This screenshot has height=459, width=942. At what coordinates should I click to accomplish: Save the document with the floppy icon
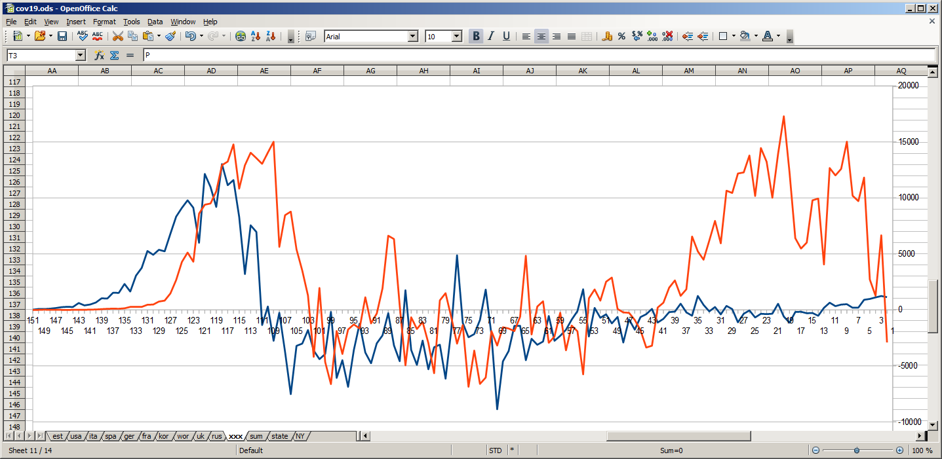coord(62,36)
